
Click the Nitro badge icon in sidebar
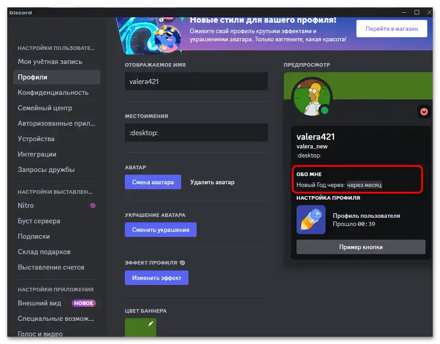[x=93, y=206]
